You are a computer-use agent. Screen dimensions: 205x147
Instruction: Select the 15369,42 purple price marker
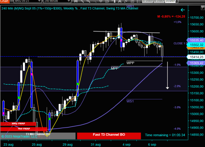pyautogui.click(x=196, y=63)
